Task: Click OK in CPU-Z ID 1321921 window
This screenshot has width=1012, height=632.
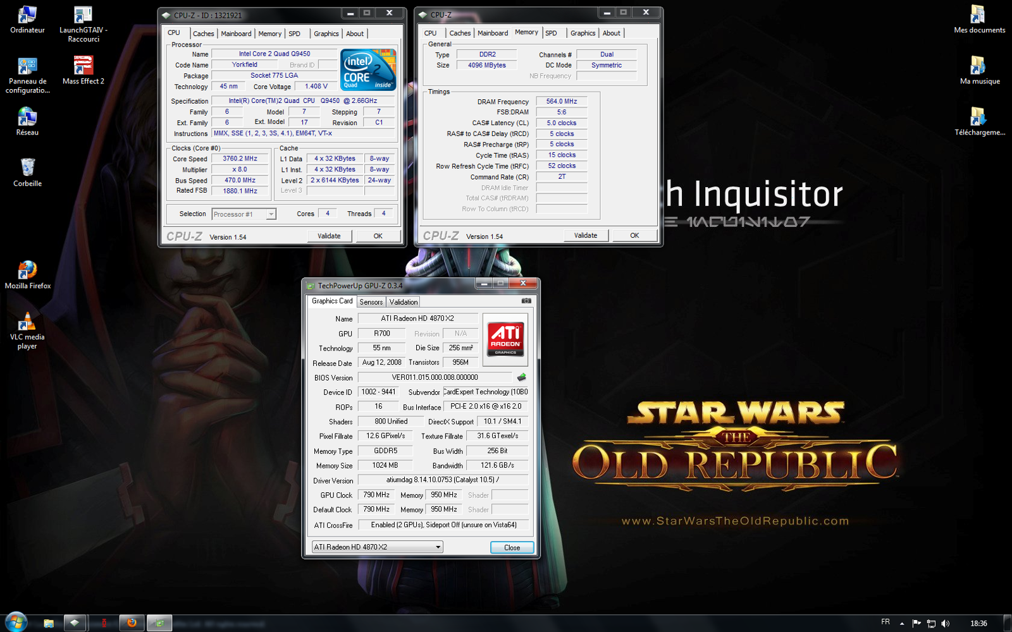Action: 378,236
